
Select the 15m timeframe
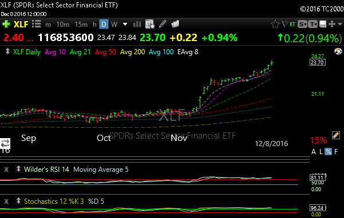click(81, 25)
